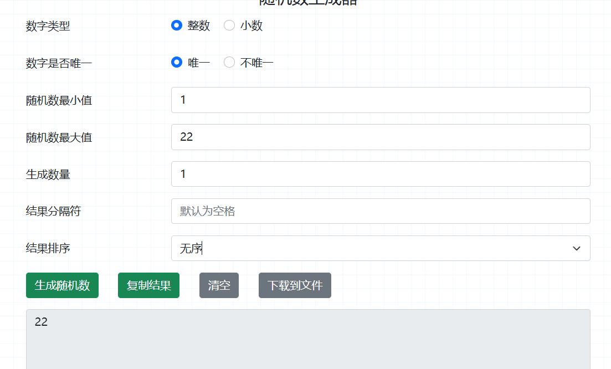The height and width of the screenshot is (369, 611).
Task: Click the 随机数最大值 field containing 22
Action: coord(380,137)
